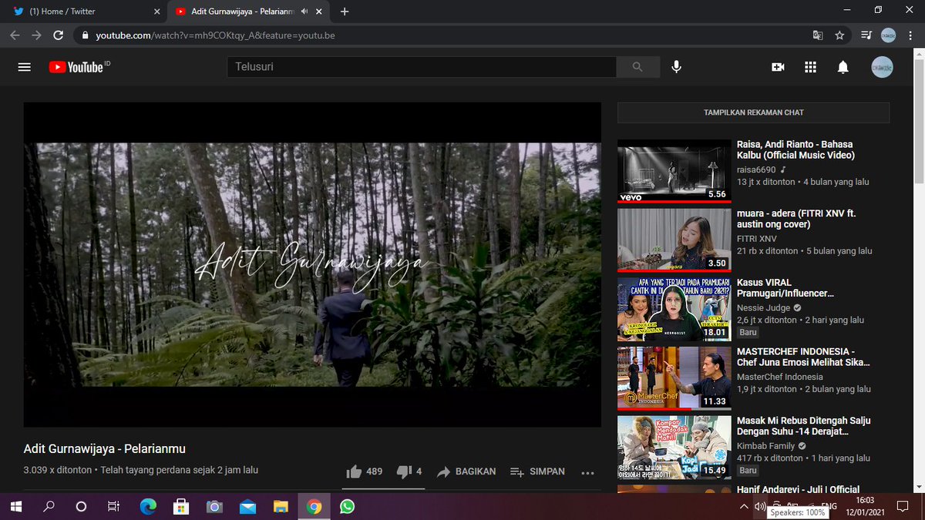This screenshot has height=520, width=925.
Task: Open Chrome profile avatar in toolbar
Action: pos(889,35)
